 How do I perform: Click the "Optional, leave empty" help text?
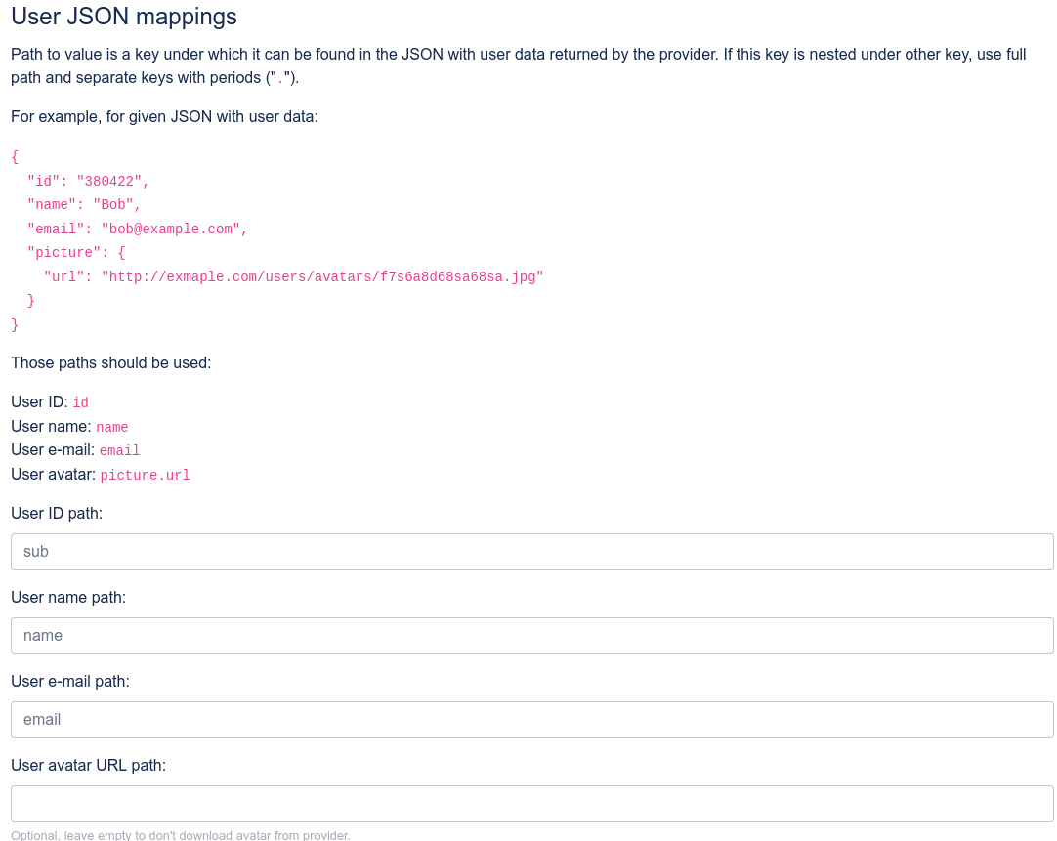tap(181, 835)
